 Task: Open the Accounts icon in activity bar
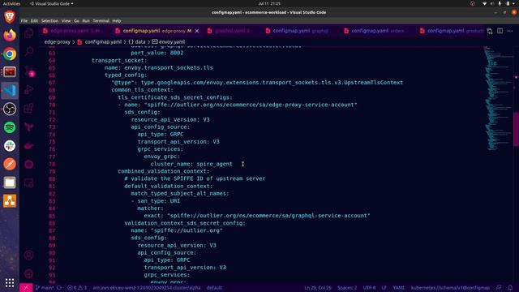click(29, 255)
